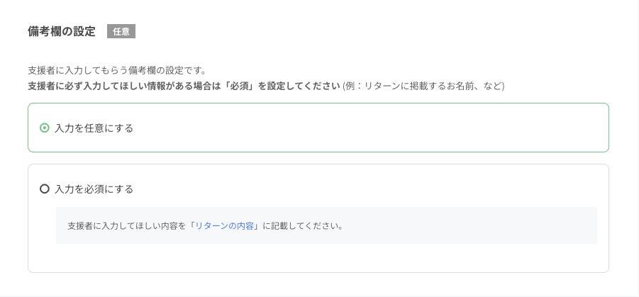Click the 支援者に入力してもらう備考欄の設定です description
Screen dimensions: 639x297
(x=117, y=70)
